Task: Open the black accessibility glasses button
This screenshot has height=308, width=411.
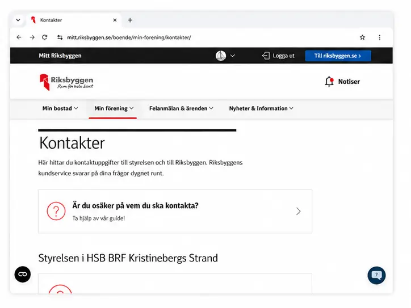Action: [23, 274]
